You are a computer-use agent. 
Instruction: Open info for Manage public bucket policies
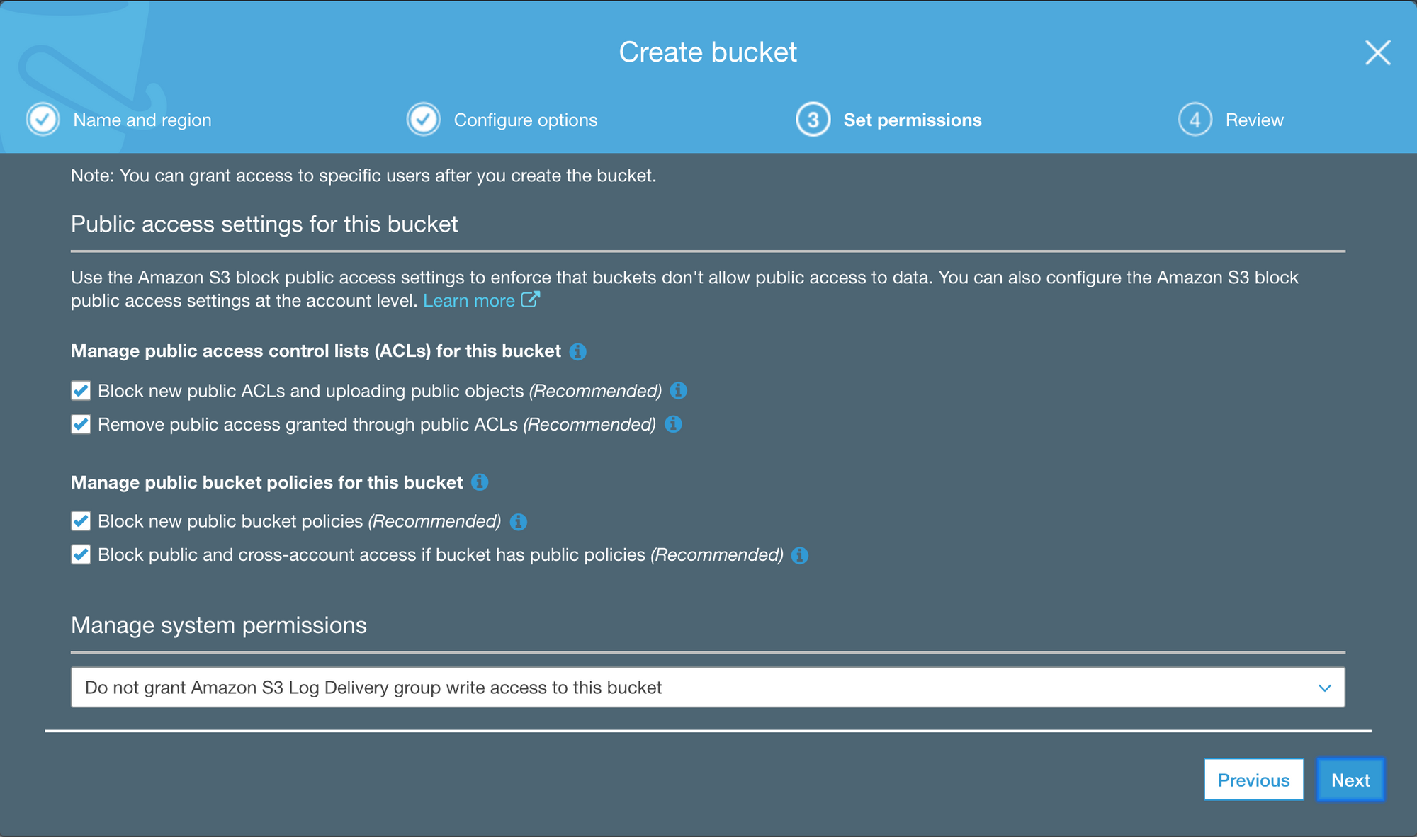(480, 483)
